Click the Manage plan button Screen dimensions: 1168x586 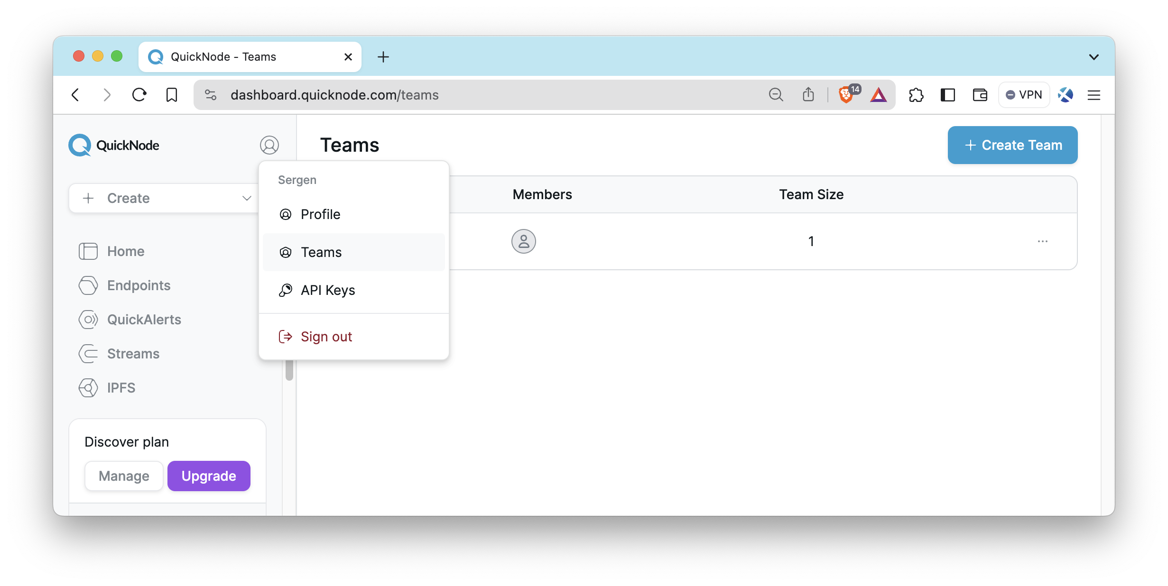pyautogui.click(x=124, y=476)
